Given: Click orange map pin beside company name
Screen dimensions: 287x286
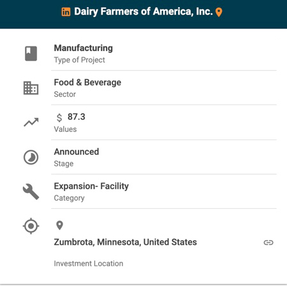Looking at the screenshot, I should coord(219,12).
